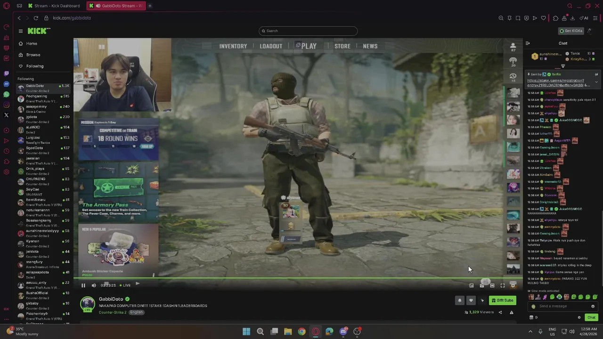Open Opera AI assistant in toolbar
Screen dimensions: 603x339
coord(585,18)
